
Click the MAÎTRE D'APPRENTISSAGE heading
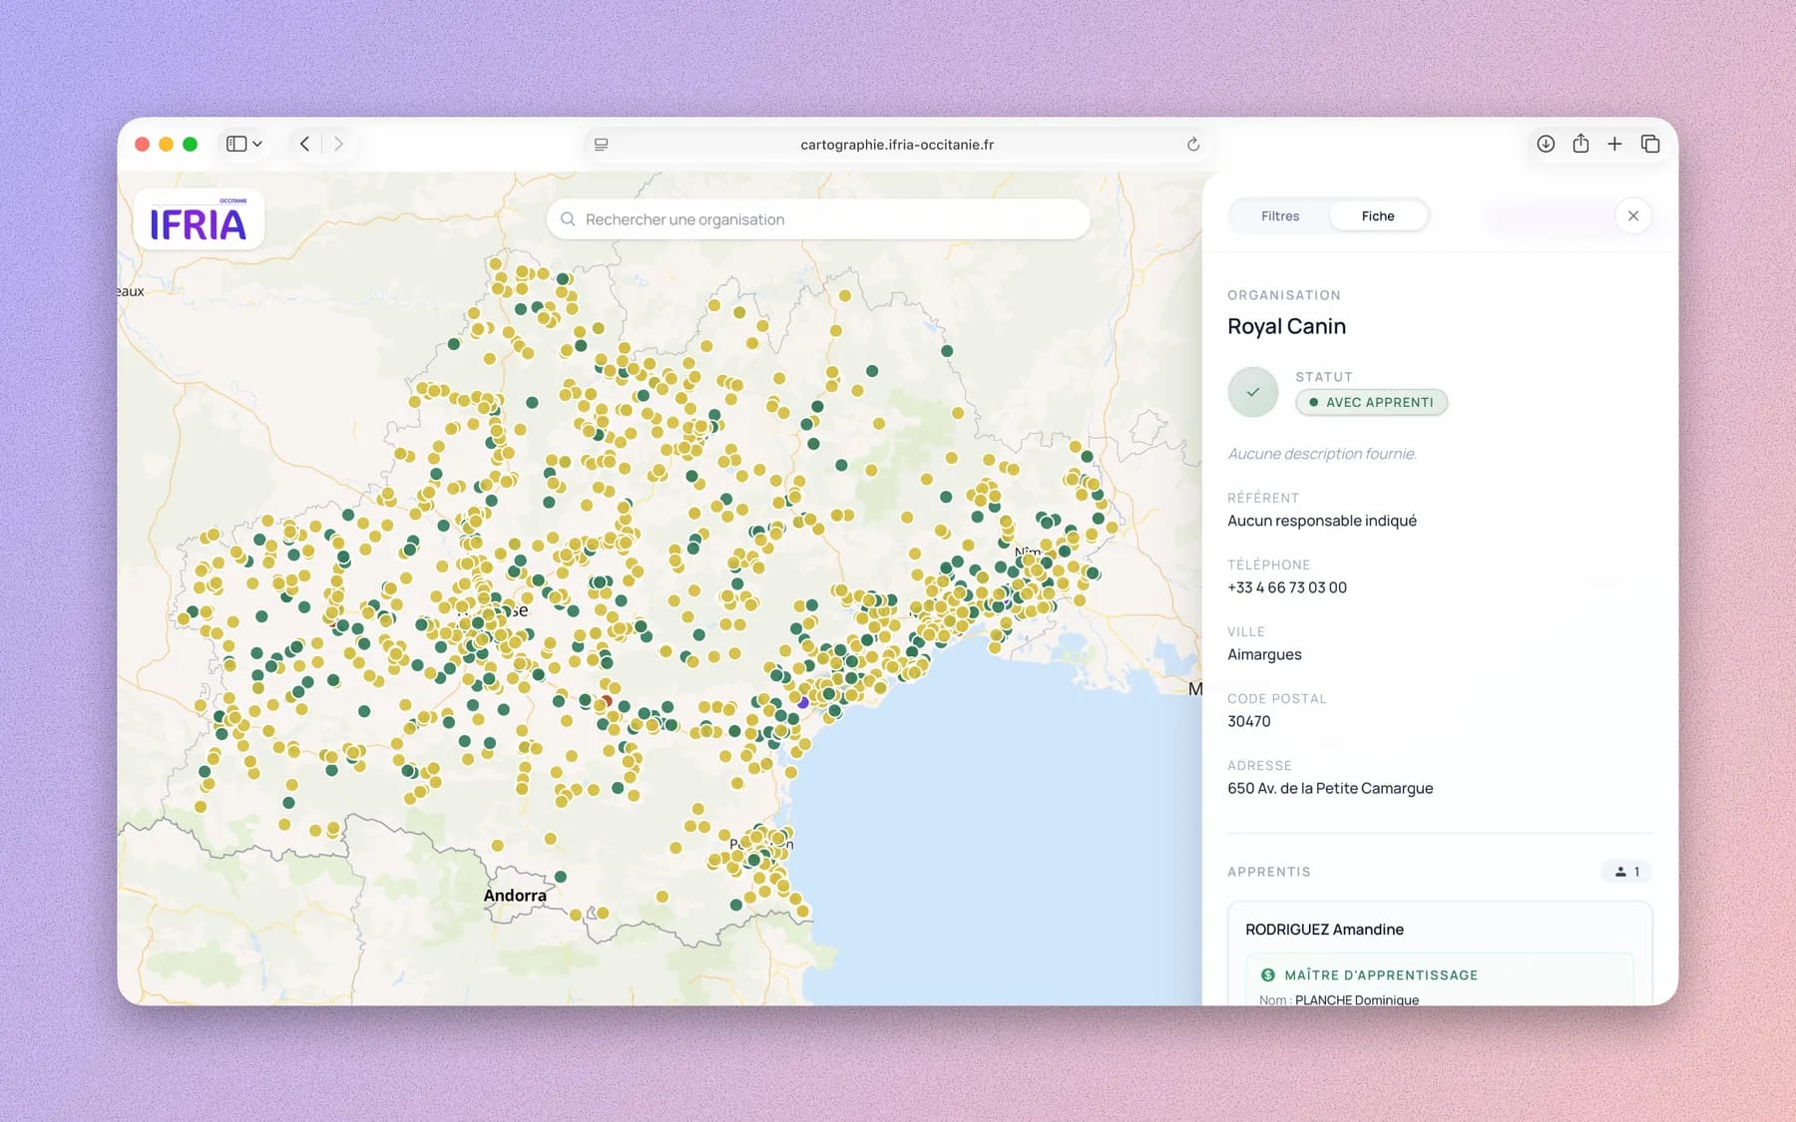point(1381,975)
